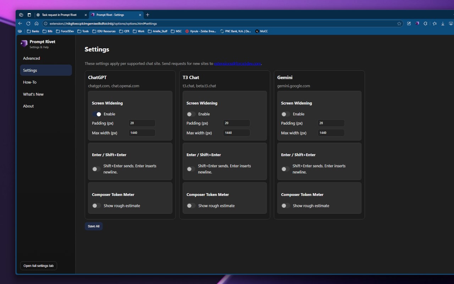Open the Tools bookmark folder
Screen dimensions: 454x284
point(83,31)
